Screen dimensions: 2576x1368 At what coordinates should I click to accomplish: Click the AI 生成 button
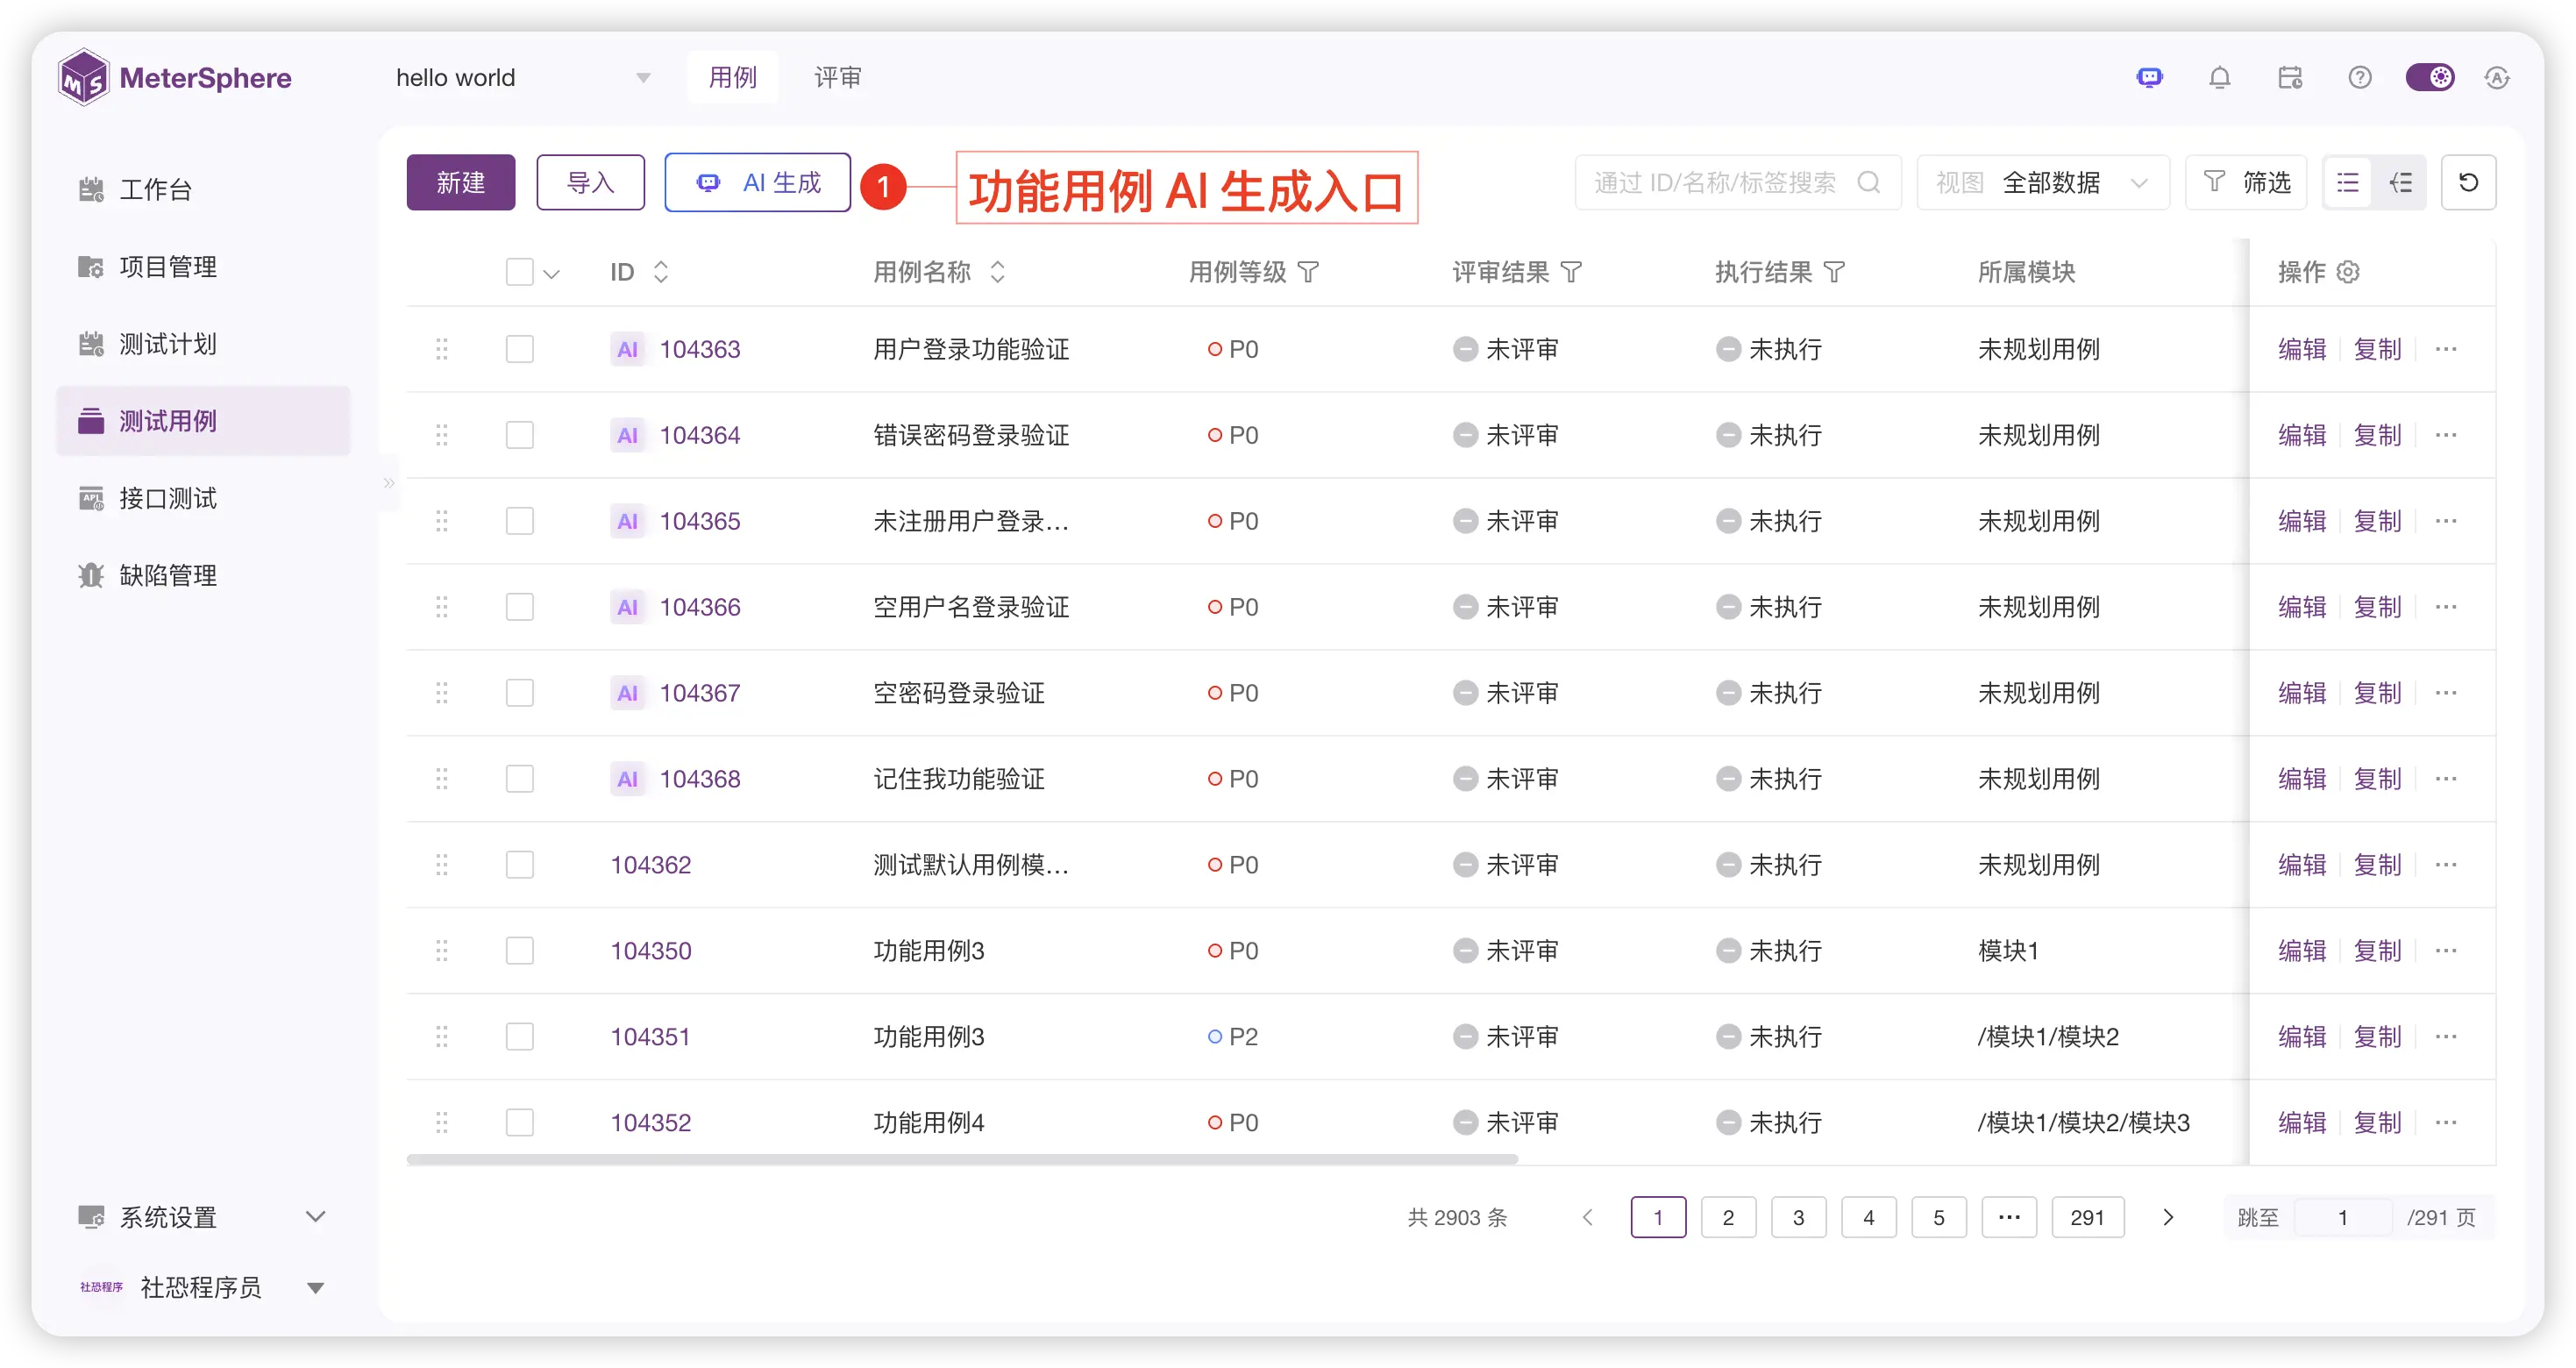click(x=757, y=182)
